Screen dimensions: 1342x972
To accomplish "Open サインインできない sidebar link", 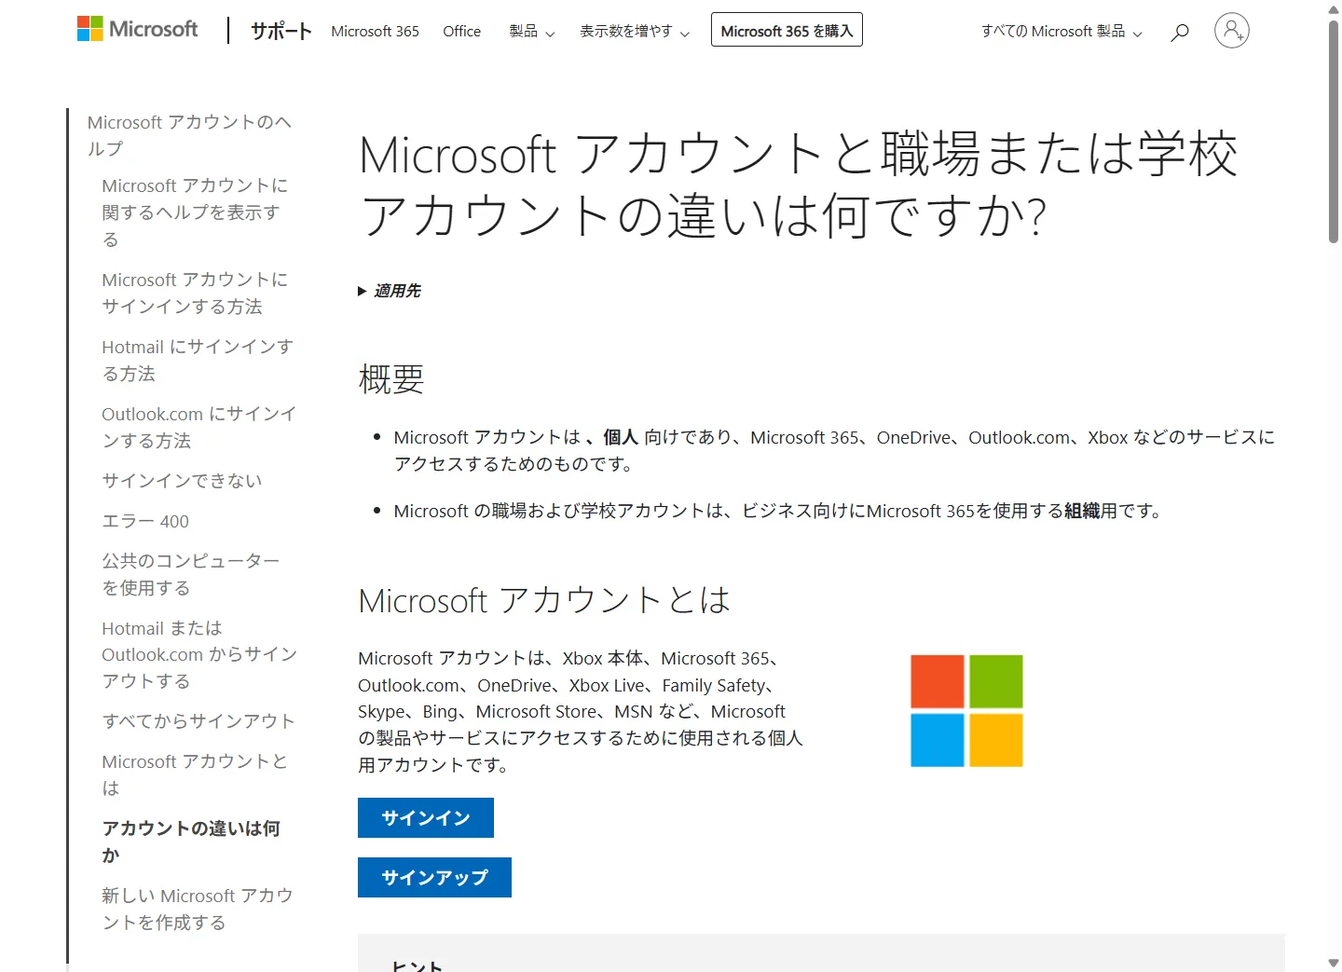I will (182, 480).
